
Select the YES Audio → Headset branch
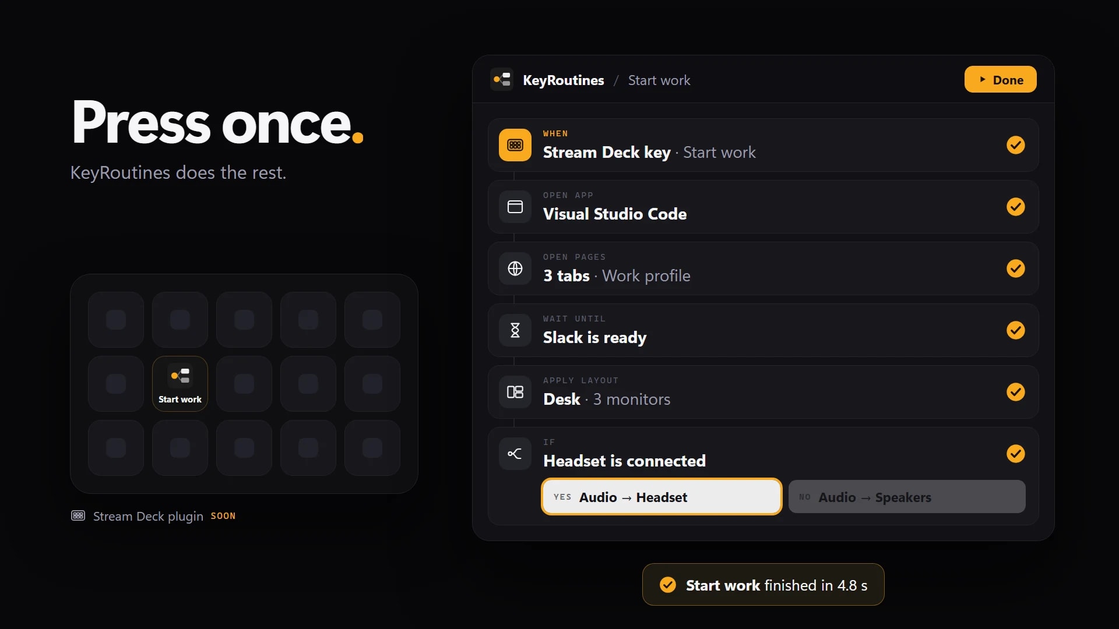point(661,497)
